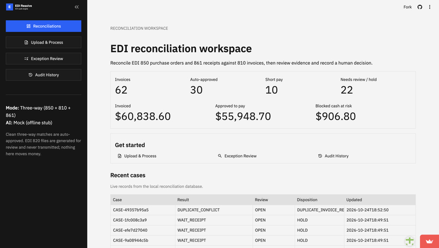Click the Invoiced amount $60,838.60
The width and height of the screenshot is (439, 248).
click(143, 116)
